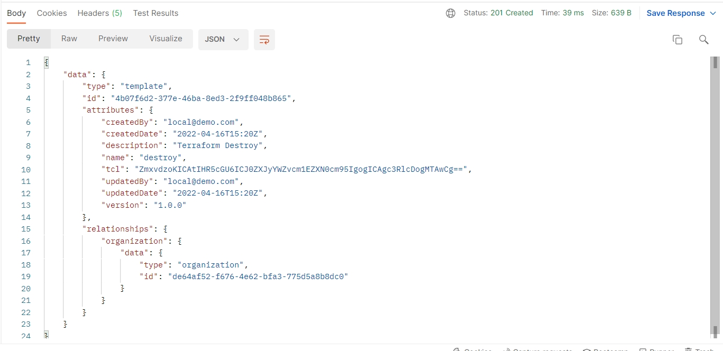Click the globe network information icon

[x=451, y=13]
